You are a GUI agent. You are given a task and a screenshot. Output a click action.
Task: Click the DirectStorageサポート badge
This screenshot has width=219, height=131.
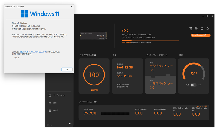(201, 35)
